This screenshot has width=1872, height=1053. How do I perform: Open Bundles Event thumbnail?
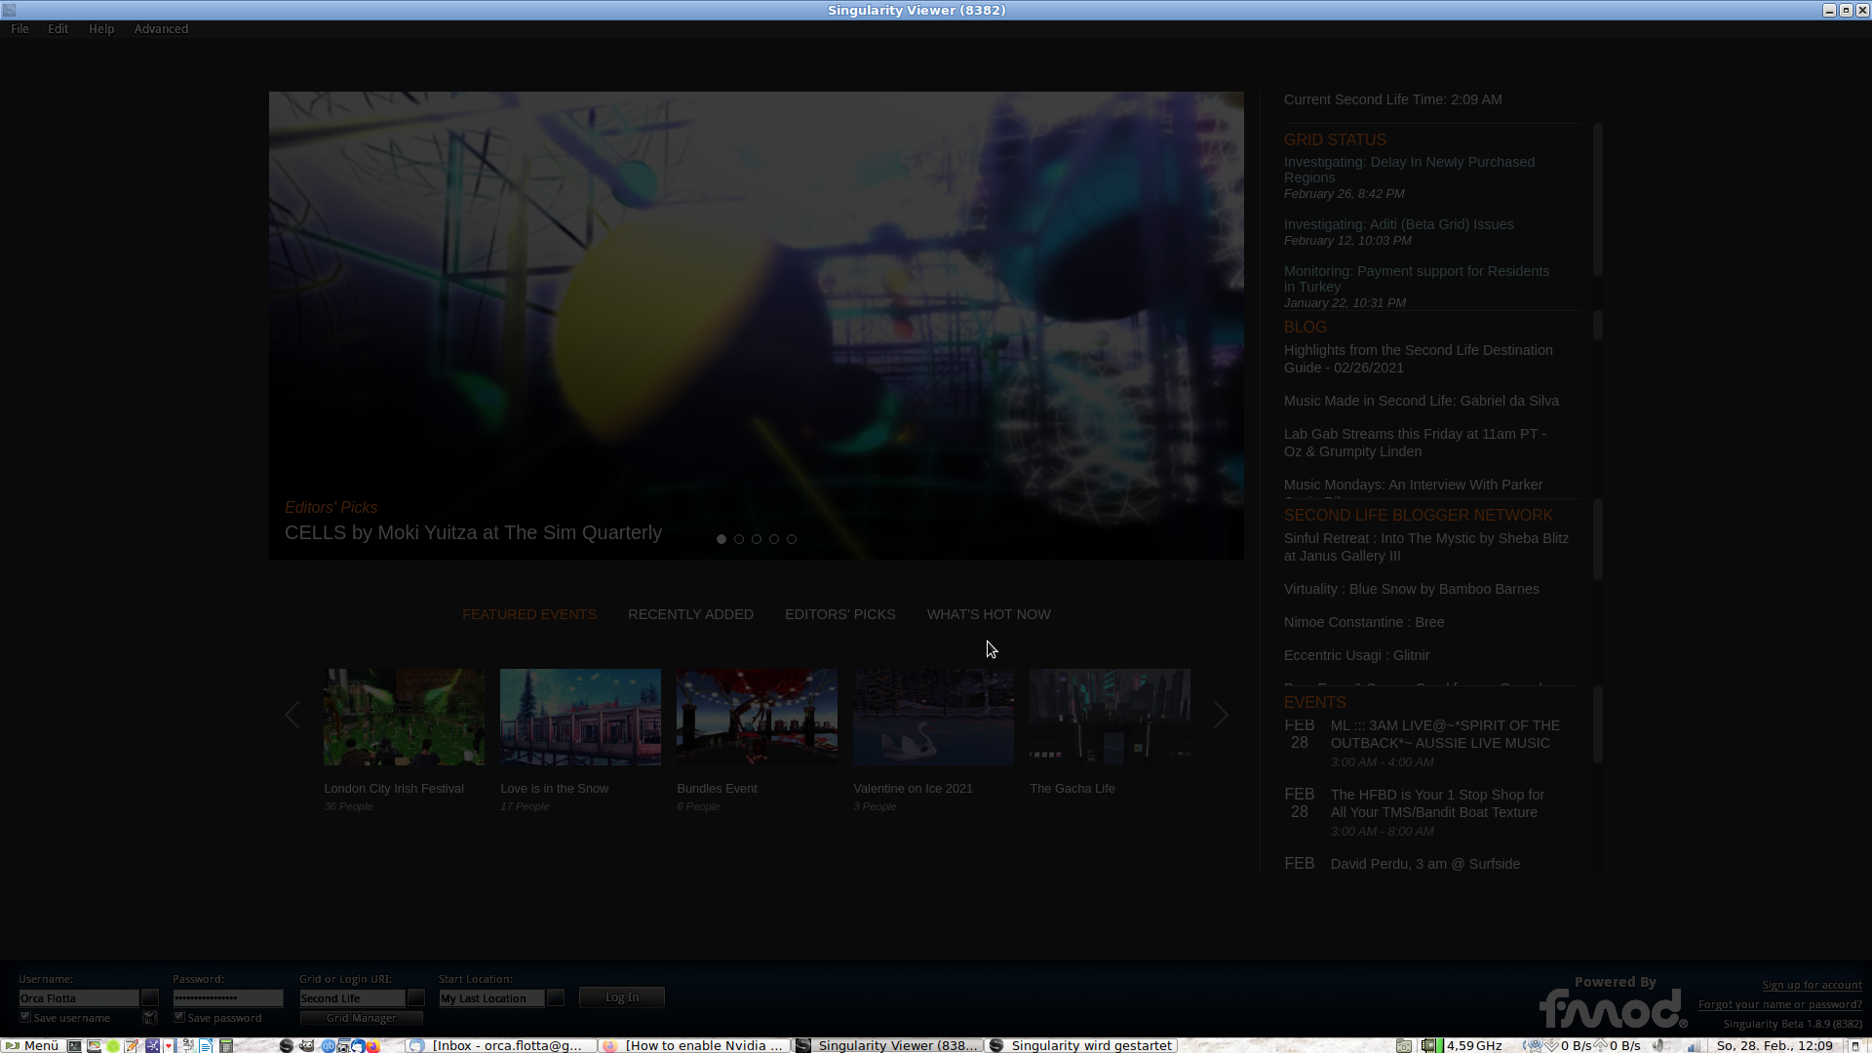click(757, 717)
